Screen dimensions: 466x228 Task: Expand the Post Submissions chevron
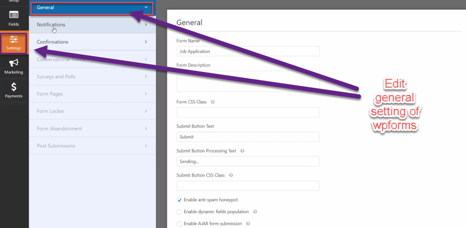[x=146, y=146]
